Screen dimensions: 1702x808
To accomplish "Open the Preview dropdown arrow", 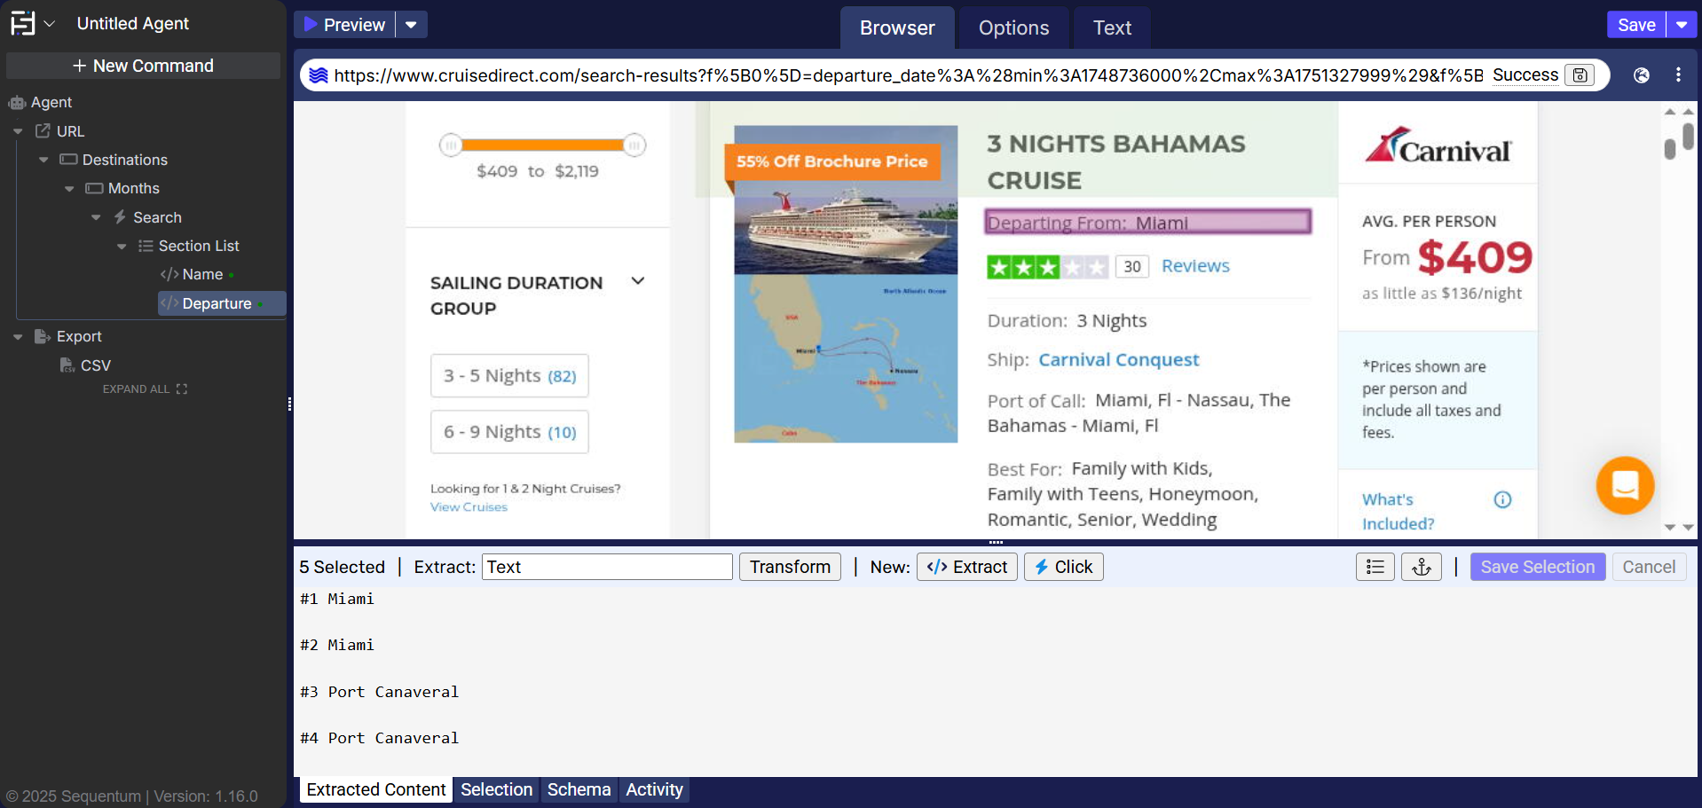I will pyautogui.click(x=411, y=25).
